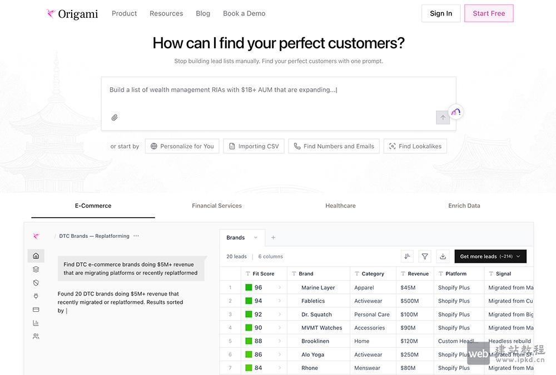
Task: Click the paperclip attachment icon
Action: click(x=115, y=118)
